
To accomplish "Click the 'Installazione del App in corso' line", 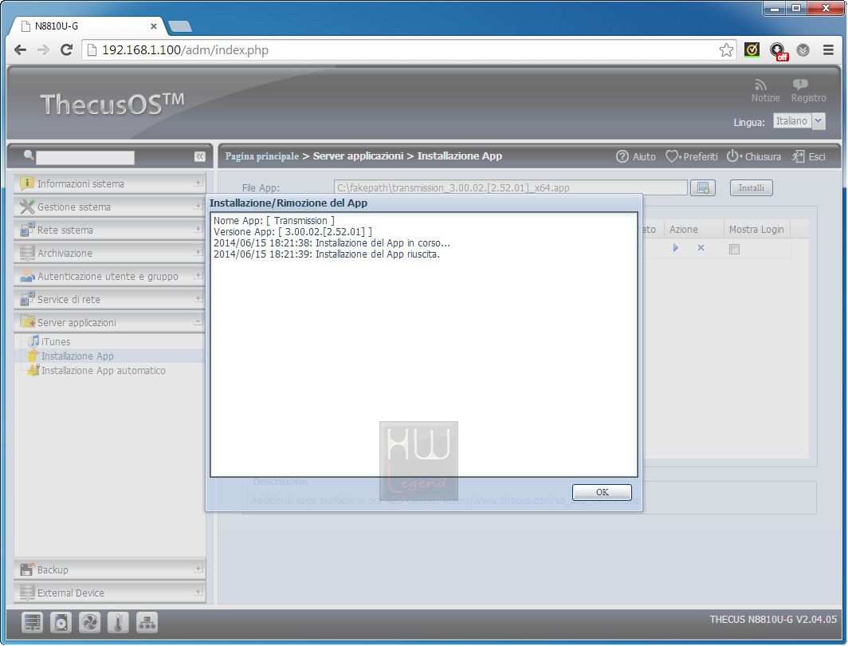I will (332, 243).
